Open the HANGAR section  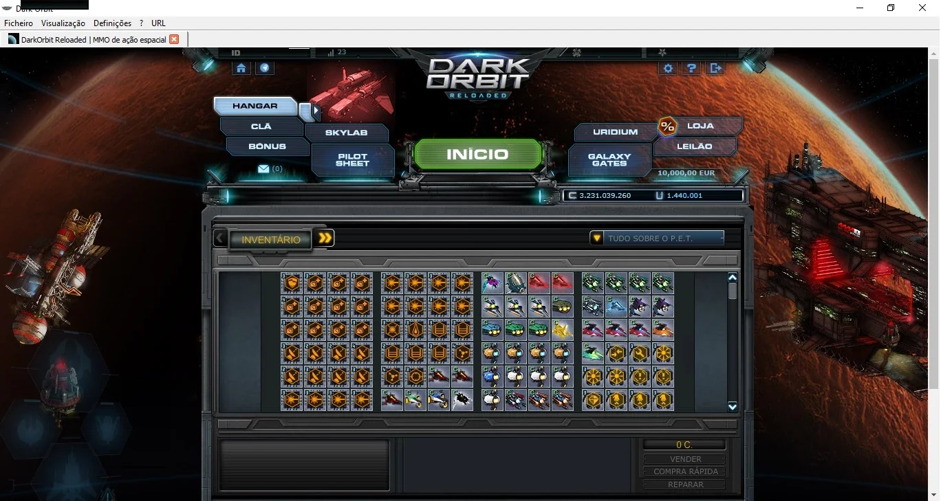click(x=255, y=106)
